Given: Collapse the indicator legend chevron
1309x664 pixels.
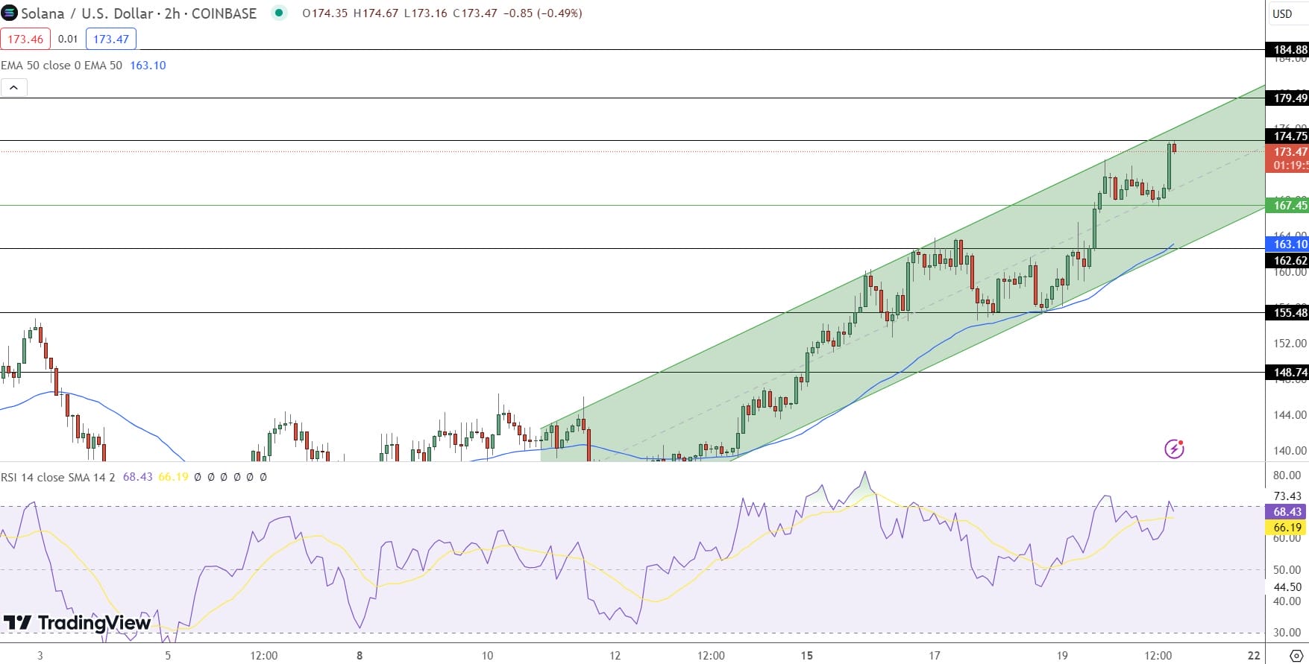Looking at the screenshot, I should (14, 88).
